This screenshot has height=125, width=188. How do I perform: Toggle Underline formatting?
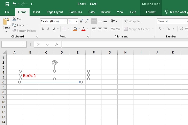tap(54, 29)
